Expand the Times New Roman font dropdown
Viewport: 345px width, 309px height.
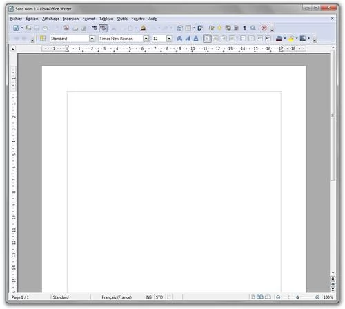(x=146, y=39)
